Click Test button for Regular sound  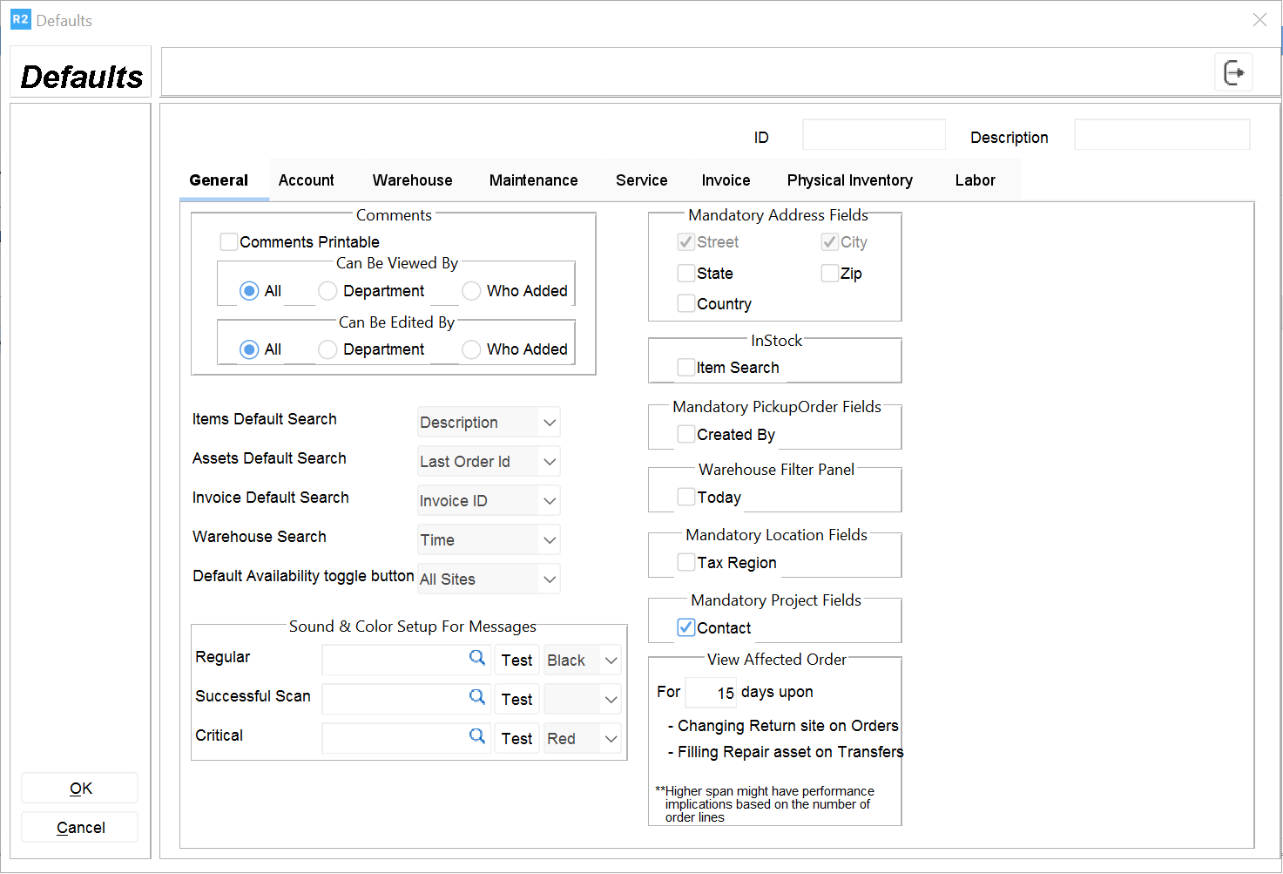[x=517, y=661]
